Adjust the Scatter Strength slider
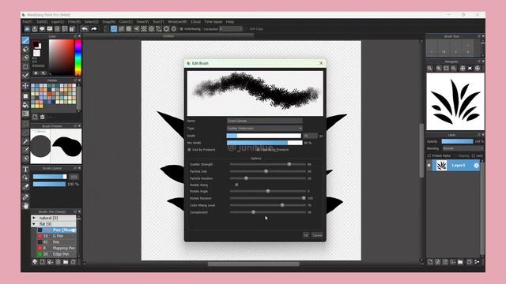 (x=268, y=164)
